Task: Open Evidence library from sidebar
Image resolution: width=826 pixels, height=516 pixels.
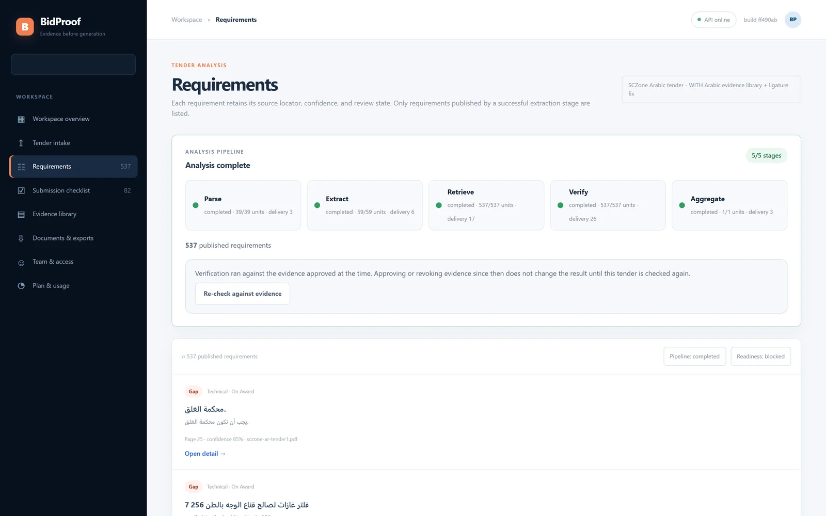Action: [x=73, y=214]
